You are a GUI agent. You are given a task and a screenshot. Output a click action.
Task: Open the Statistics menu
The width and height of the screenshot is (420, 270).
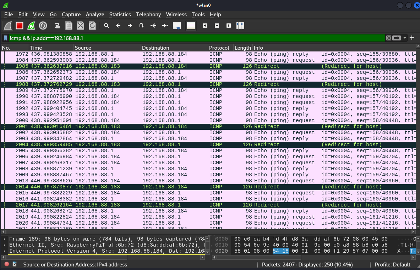click(120, 15)
